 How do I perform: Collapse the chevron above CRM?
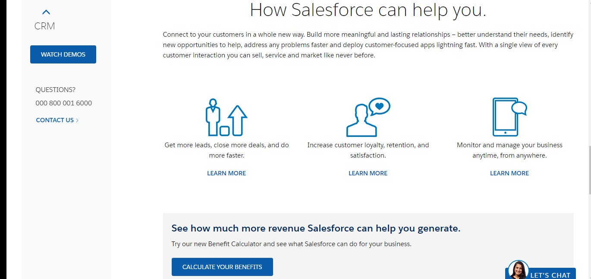[46, 13]
